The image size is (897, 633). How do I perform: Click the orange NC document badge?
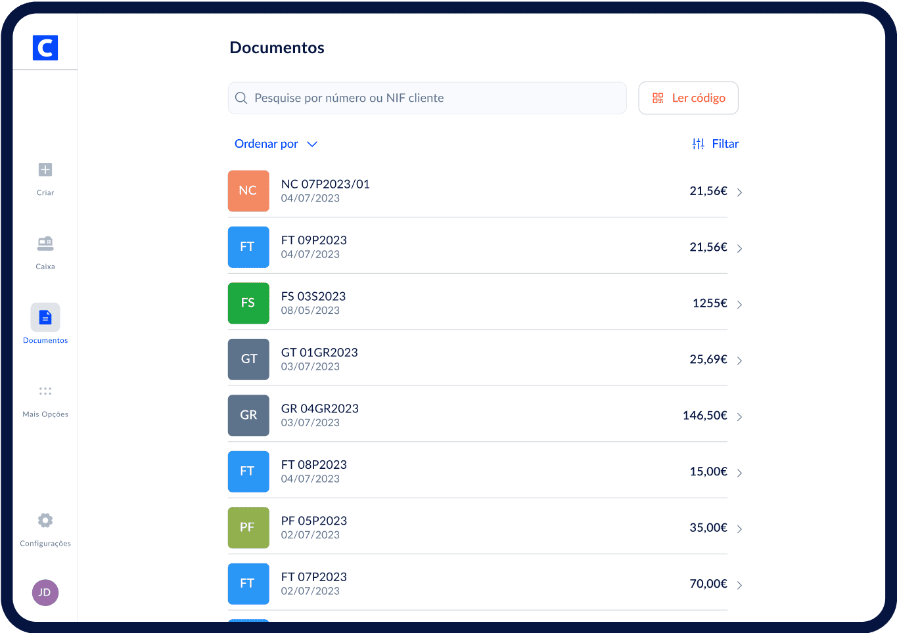[248, 191]
